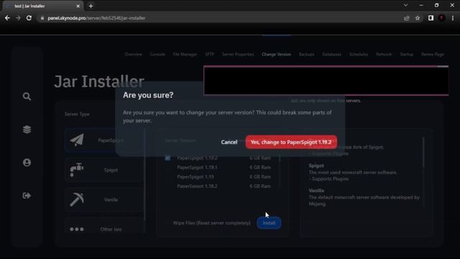Click the Other Jars three-dots icon
The height and width of the screenshot is (259, 460).
[x=77, y=229]
